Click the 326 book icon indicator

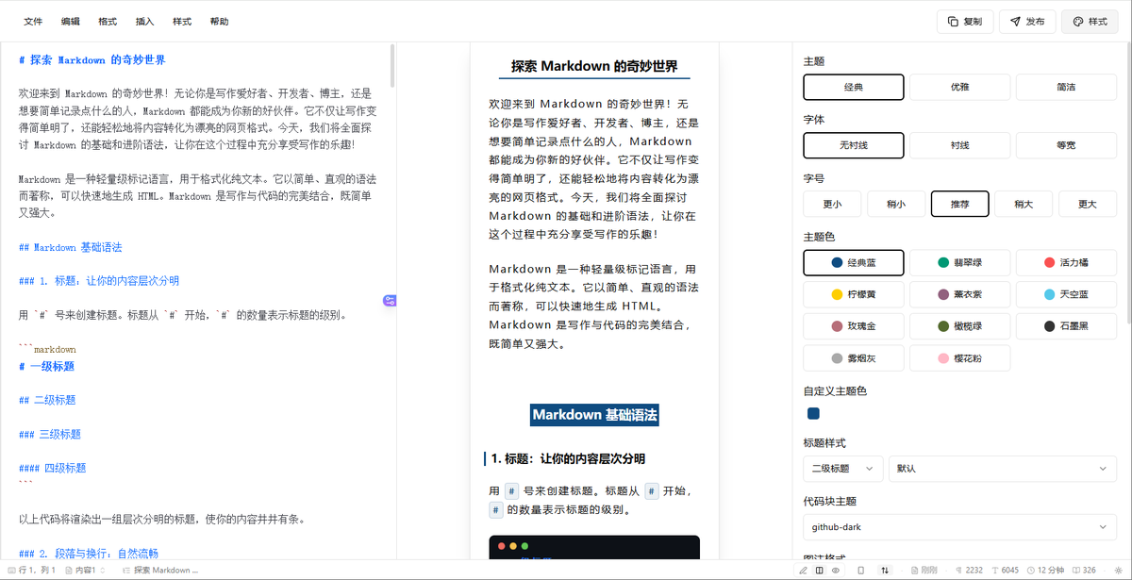click(x=1083, y=571)
